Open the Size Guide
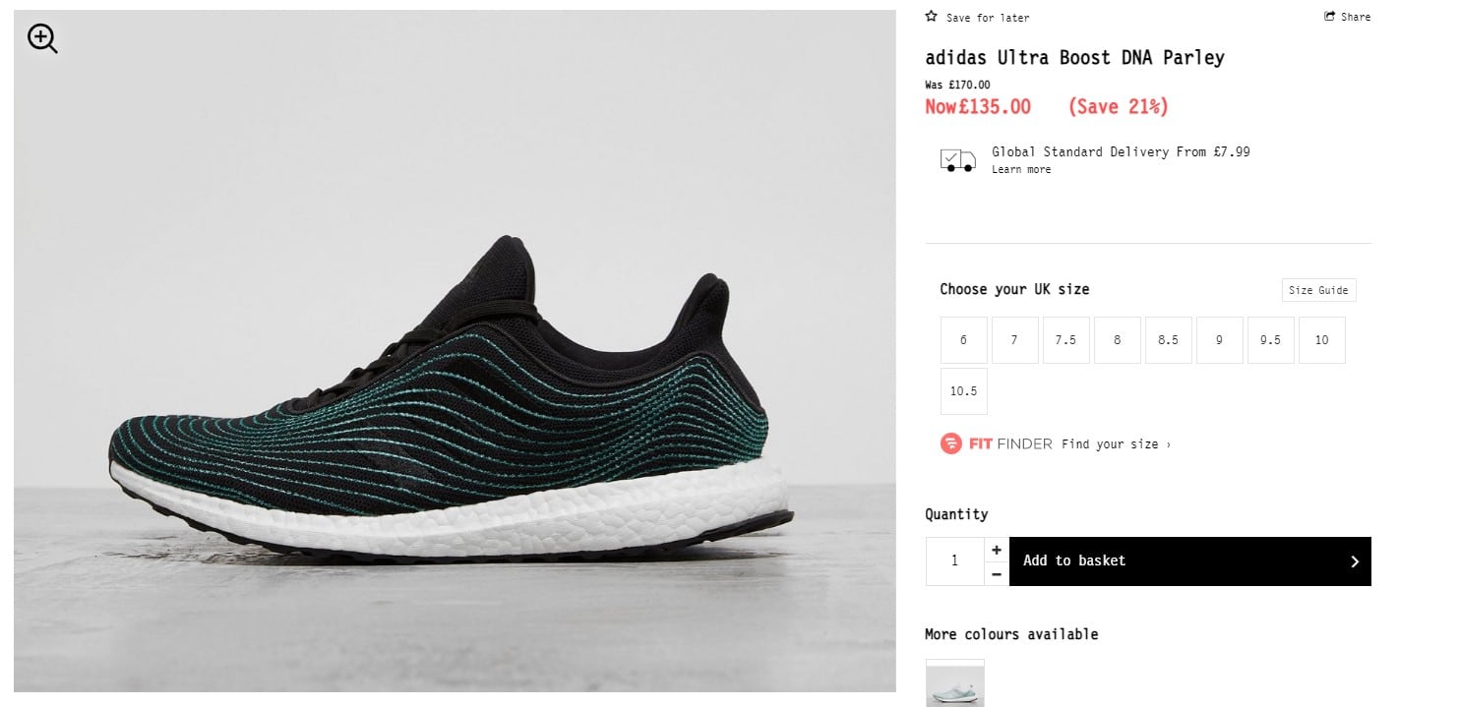This screenshot has width=1459, height=707. click(x=1318, y=290)
